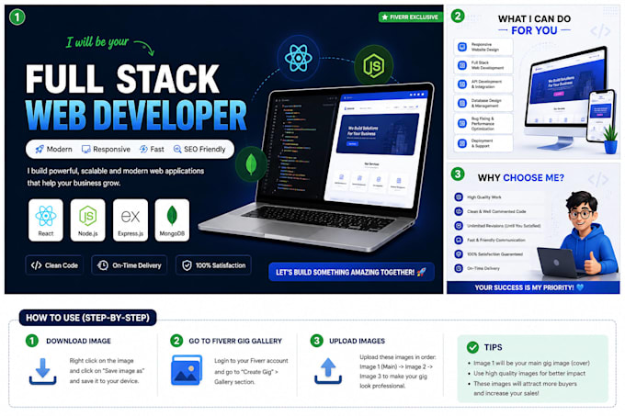Click the Full Stack headline text
This screenshot has height=416, width=625.
(123, 79)
